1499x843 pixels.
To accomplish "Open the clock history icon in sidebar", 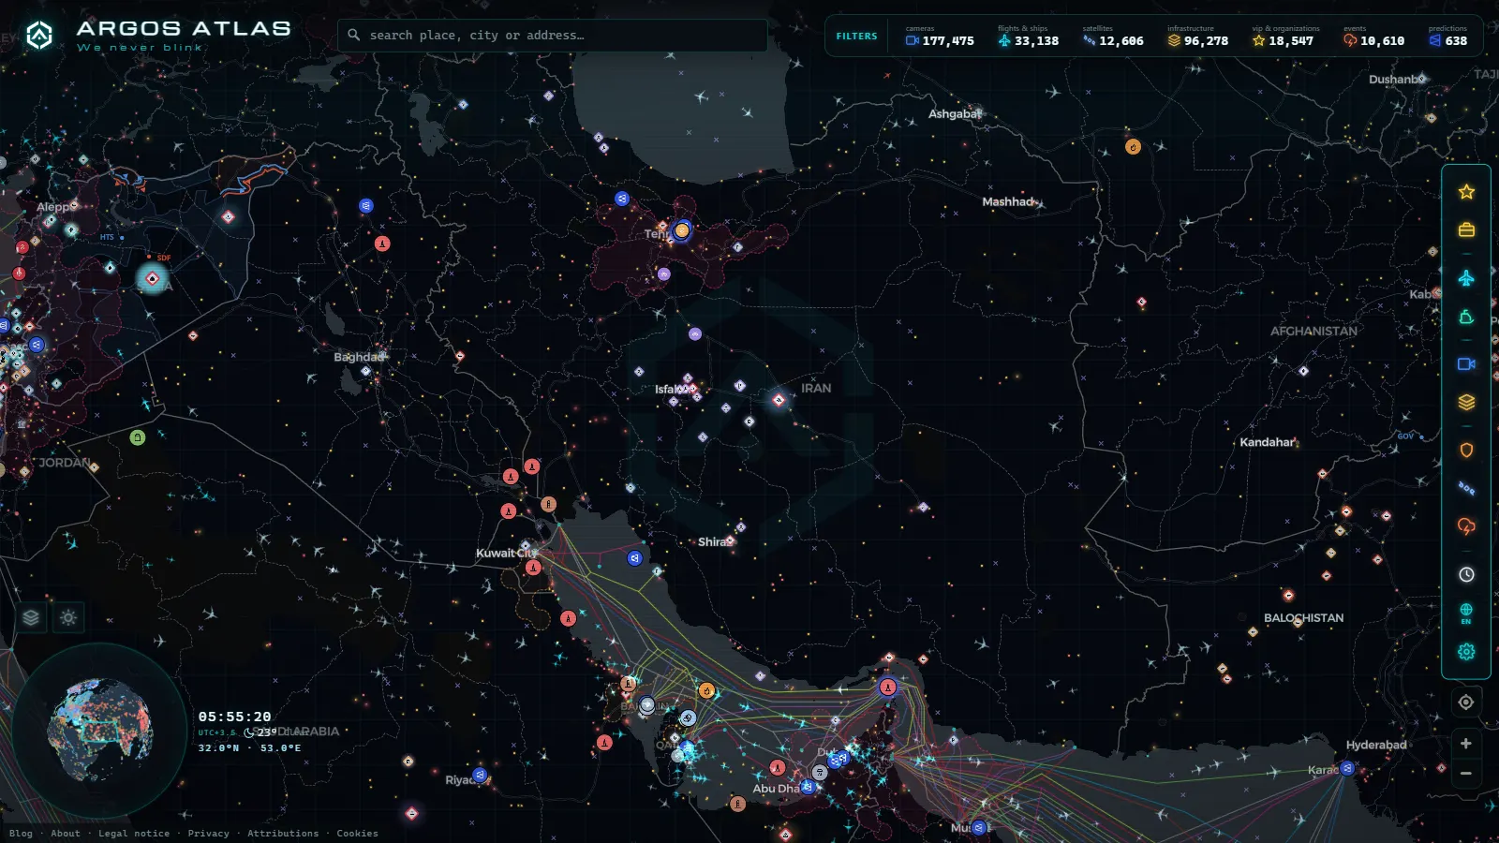I will tap(1466, 574).
